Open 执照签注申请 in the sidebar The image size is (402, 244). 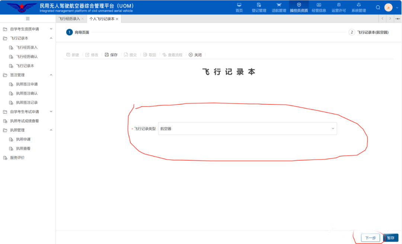pyautogui.click(x=27, y=84)
